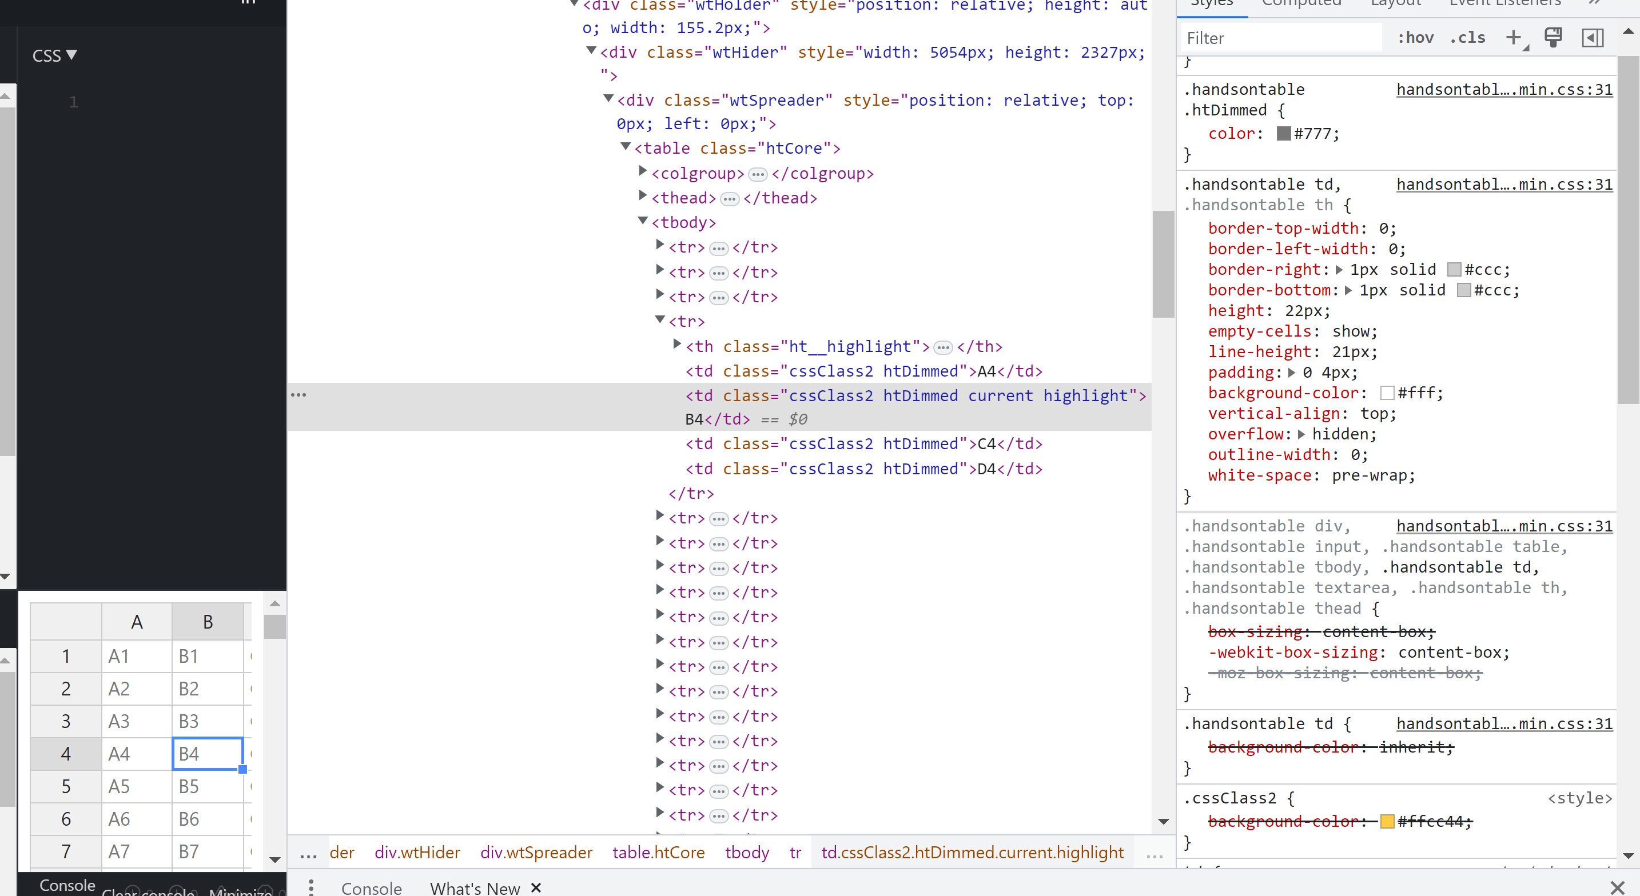Collapse the wtHider div node
1640x896 pixels.
(591, 50)
